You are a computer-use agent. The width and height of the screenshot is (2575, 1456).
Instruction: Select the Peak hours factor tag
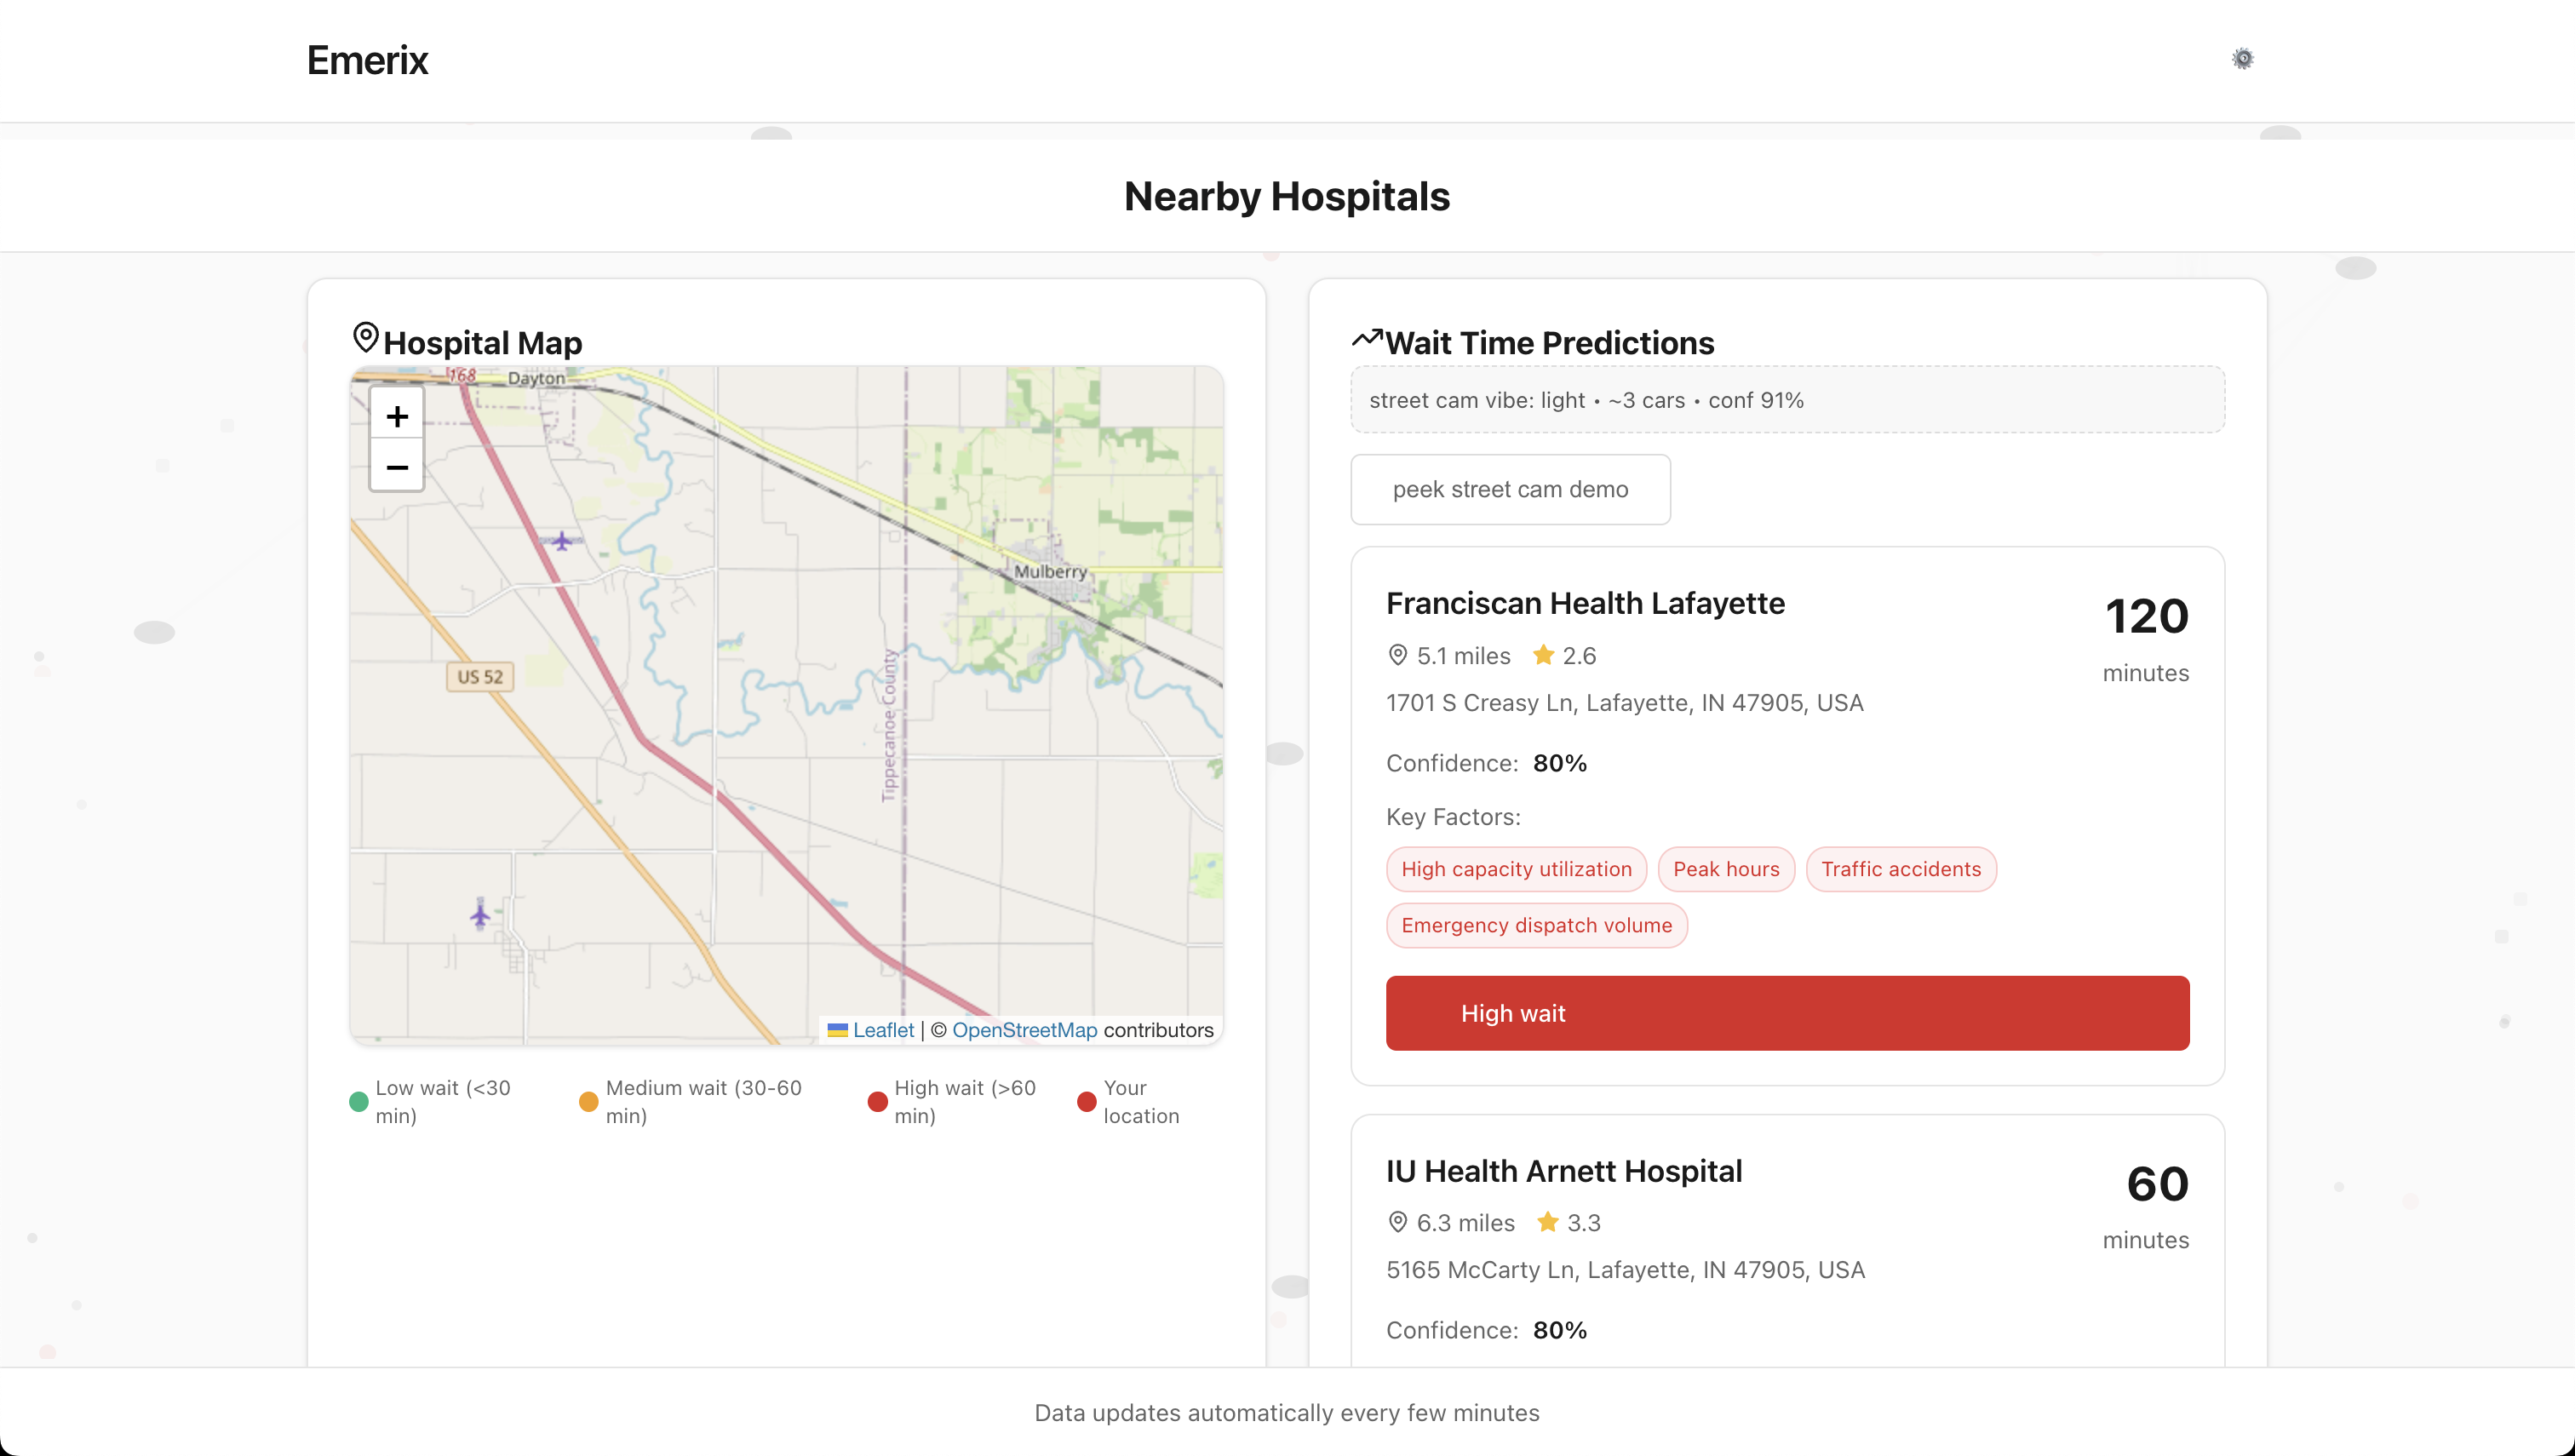click(1726, 869)
